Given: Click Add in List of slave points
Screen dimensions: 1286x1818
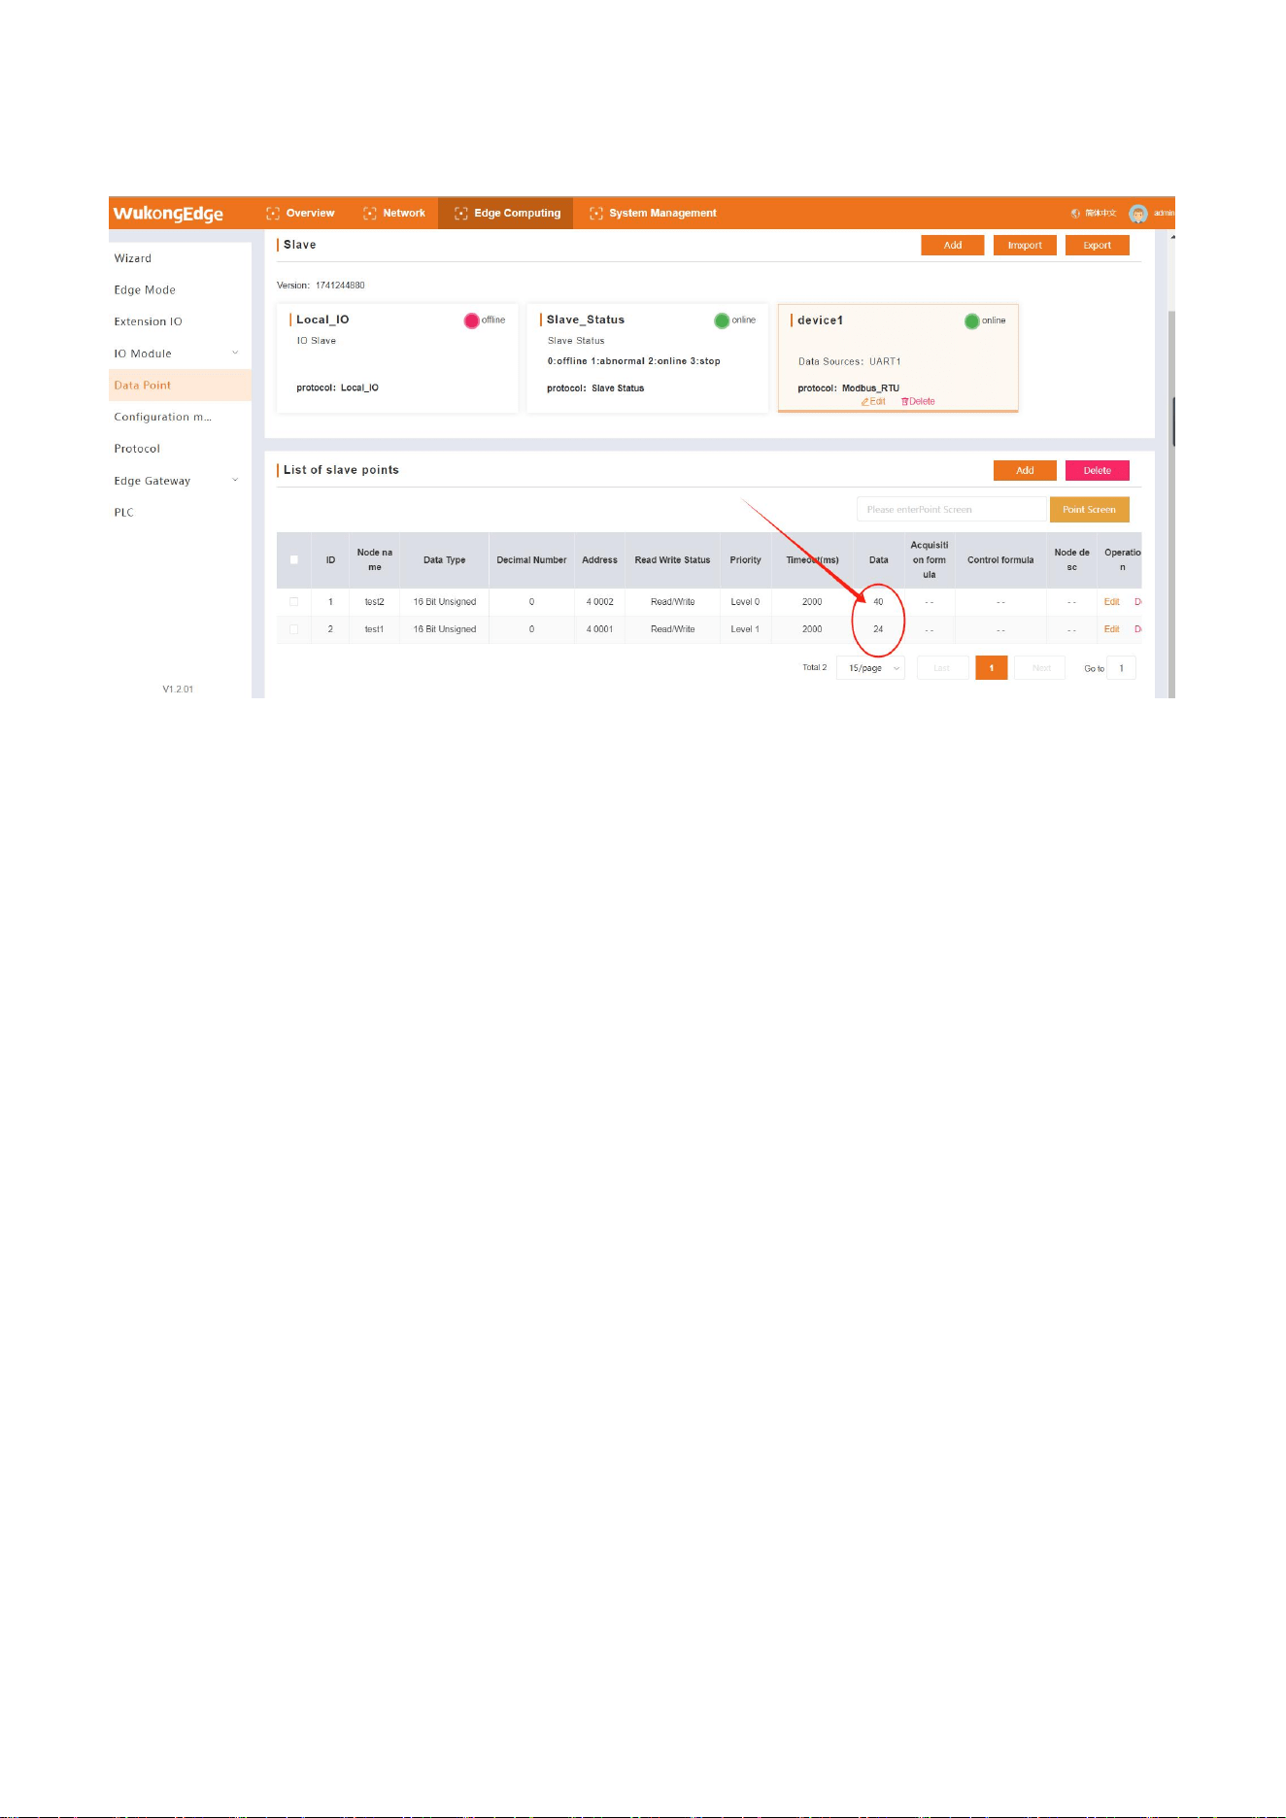Looking at the screenshot, I should [x=1025, y=471].
